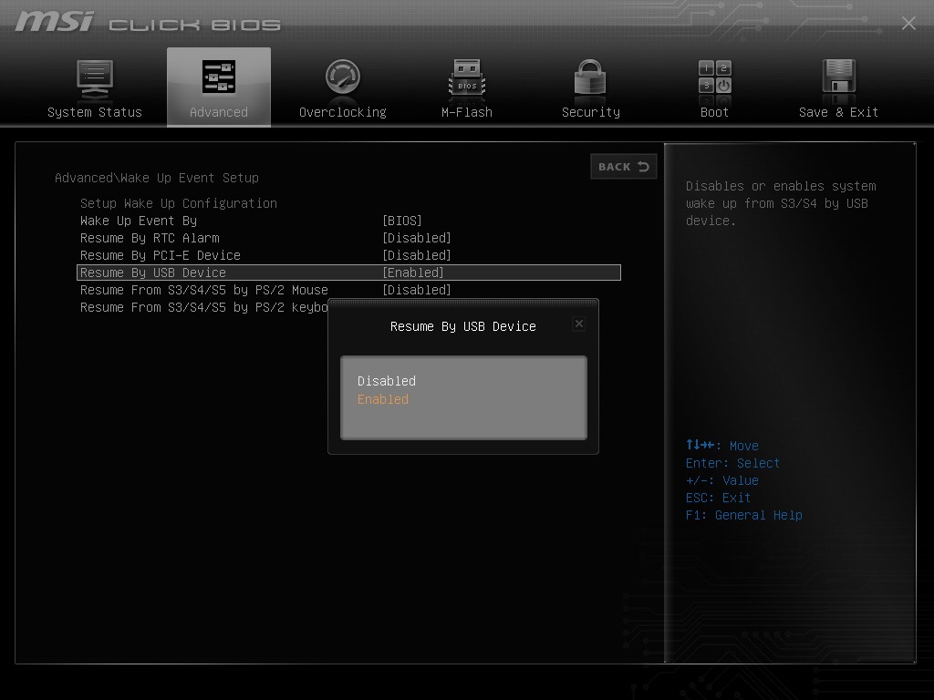Click the BACK button

click(x=624, y=167)
